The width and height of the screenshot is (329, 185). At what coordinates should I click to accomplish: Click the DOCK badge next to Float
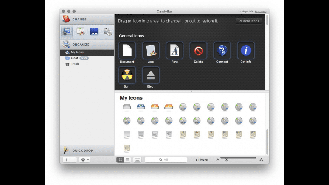pos(84,58)
